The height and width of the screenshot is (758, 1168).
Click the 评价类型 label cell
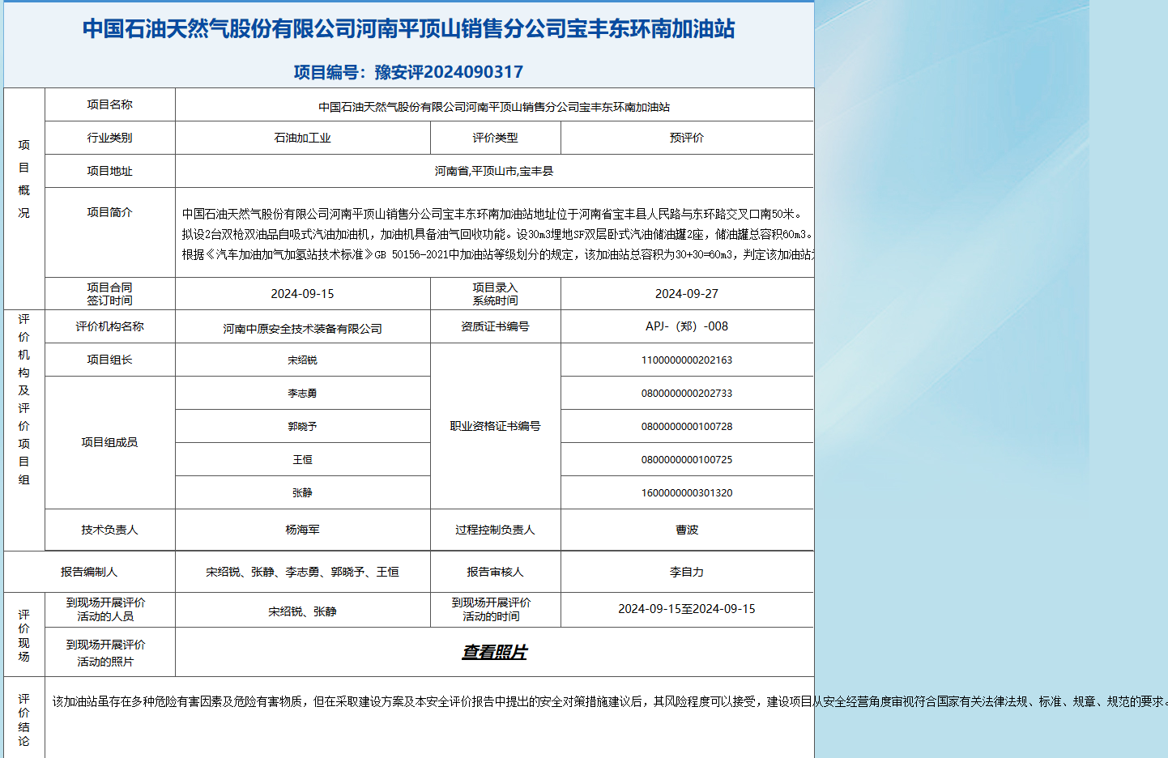[x=496, y=138]
